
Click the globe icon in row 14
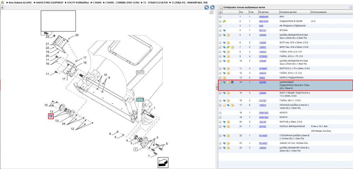(232, 82)
